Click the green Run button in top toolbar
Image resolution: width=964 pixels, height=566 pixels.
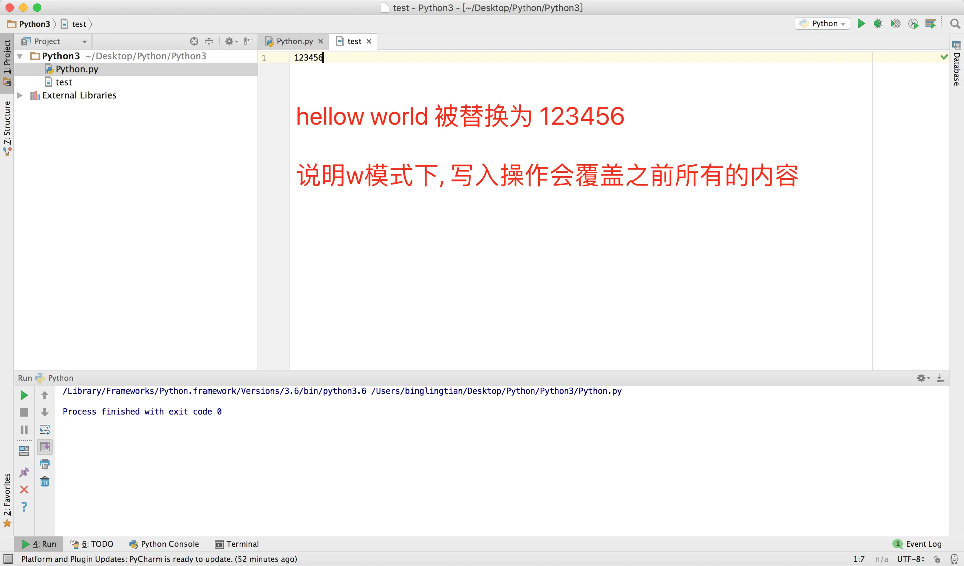tap(861, 24)
